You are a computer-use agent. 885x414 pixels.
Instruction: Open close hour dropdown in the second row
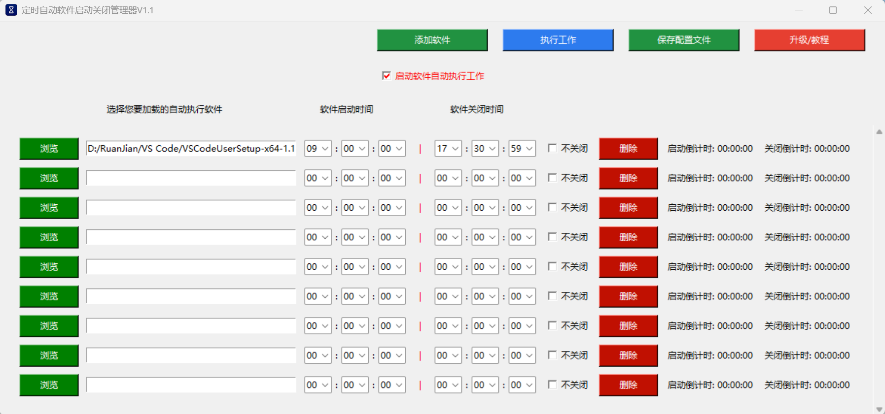coord(448,178)
